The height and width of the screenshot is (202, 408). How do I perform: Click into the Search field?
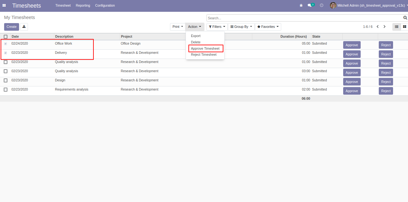click(304, 18)
